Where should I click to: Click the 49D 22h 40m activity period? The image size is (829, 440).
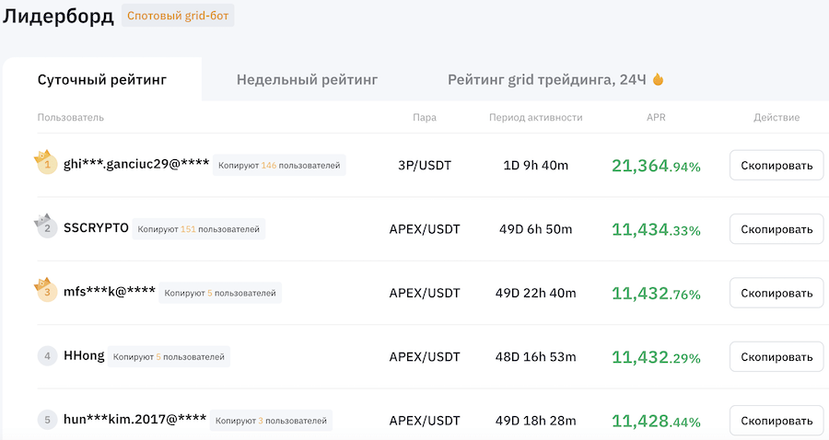click(x=535, y=293)
